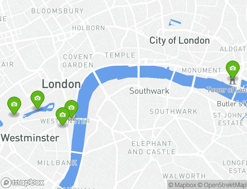Select the bold Westminster label
The image size is (247, 189).
click(30, 138)
